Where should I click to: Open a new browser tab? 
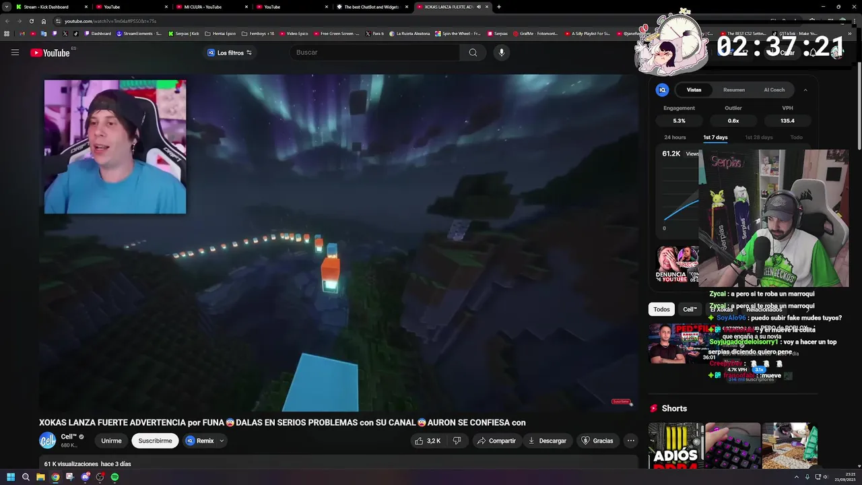click(499, 7)
